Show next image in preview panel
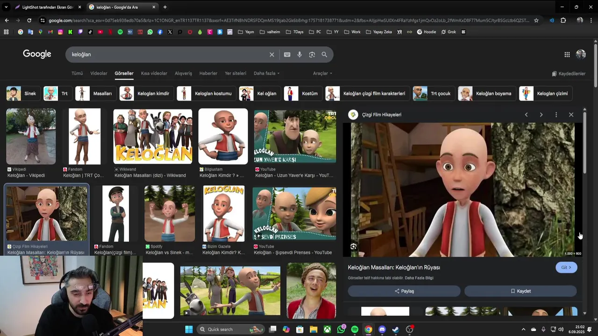The height and width of the screenshot is (336, 598). 541,115
